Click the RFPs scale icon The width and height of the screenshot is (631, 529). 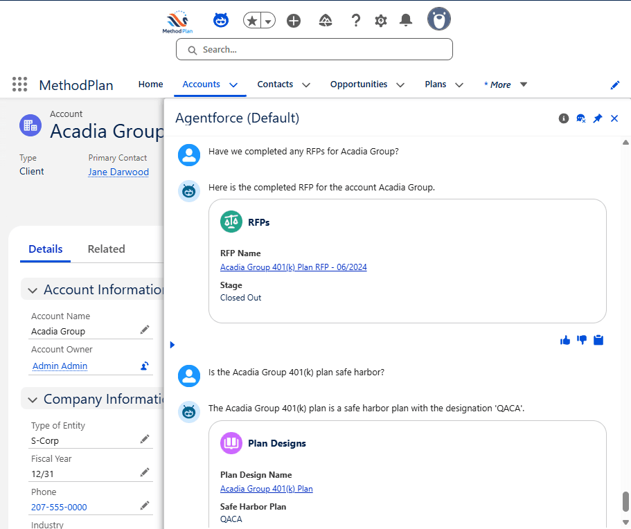231,222
